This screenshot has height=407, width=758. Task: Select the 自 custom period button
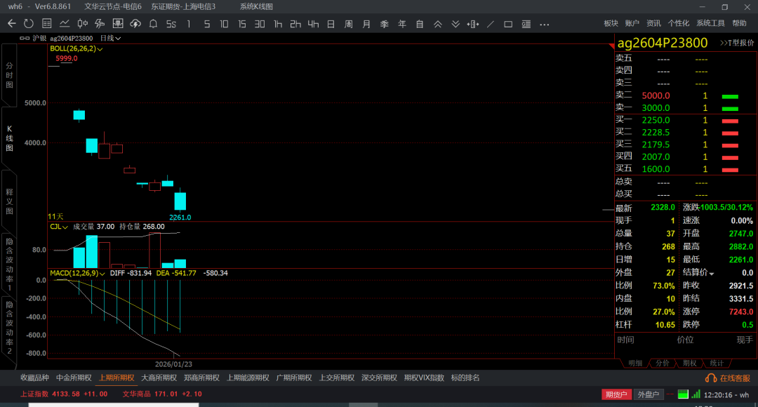coord(420,24)
